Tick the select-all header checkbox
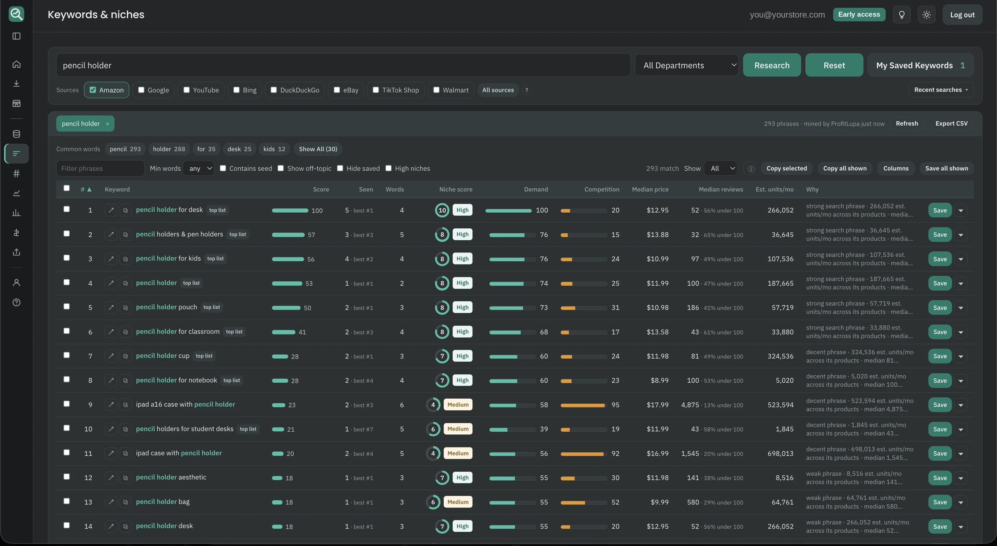 [67, 188]
